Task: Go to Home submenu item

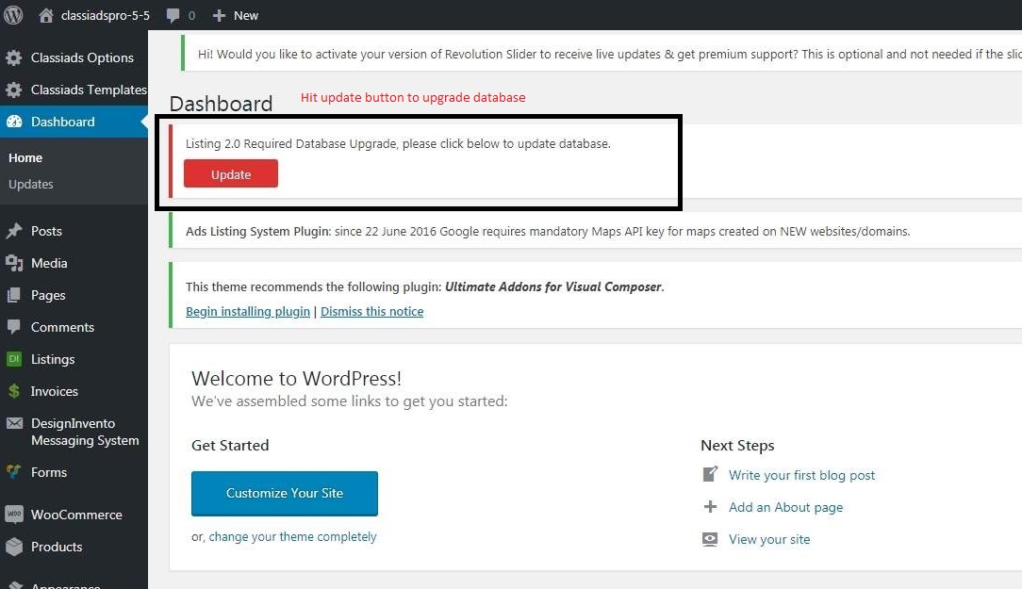Action: coord(25,157)
